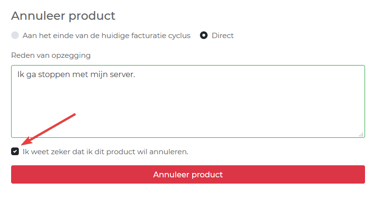Select the "Aan het einde van de huidige facturatie cyclus" radio button
This screenshot has width=380, height=200.
15,36
